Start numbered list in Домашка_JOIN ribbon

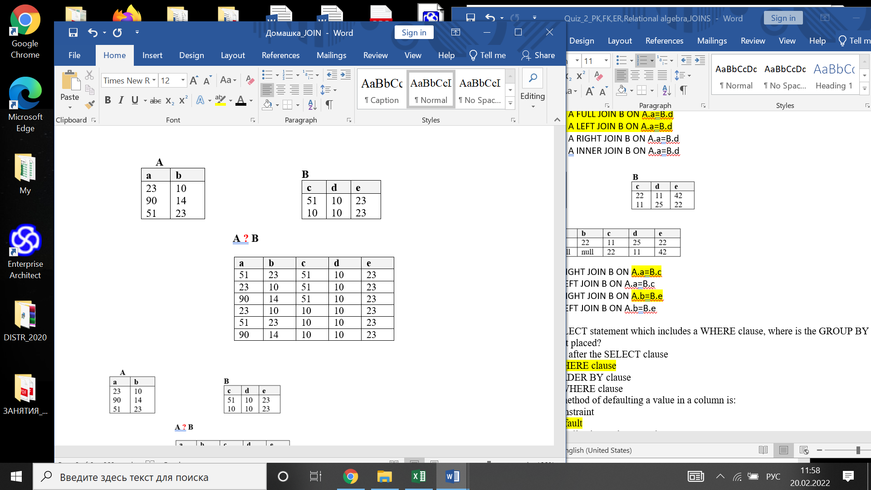288,74
